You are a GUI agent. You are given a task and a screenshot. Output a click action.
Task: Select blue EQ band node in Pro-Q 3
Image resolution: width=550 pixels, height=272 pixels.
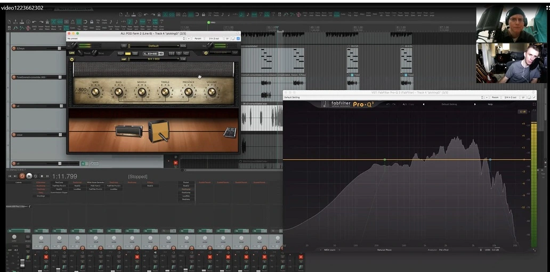[x=490, y=160]
